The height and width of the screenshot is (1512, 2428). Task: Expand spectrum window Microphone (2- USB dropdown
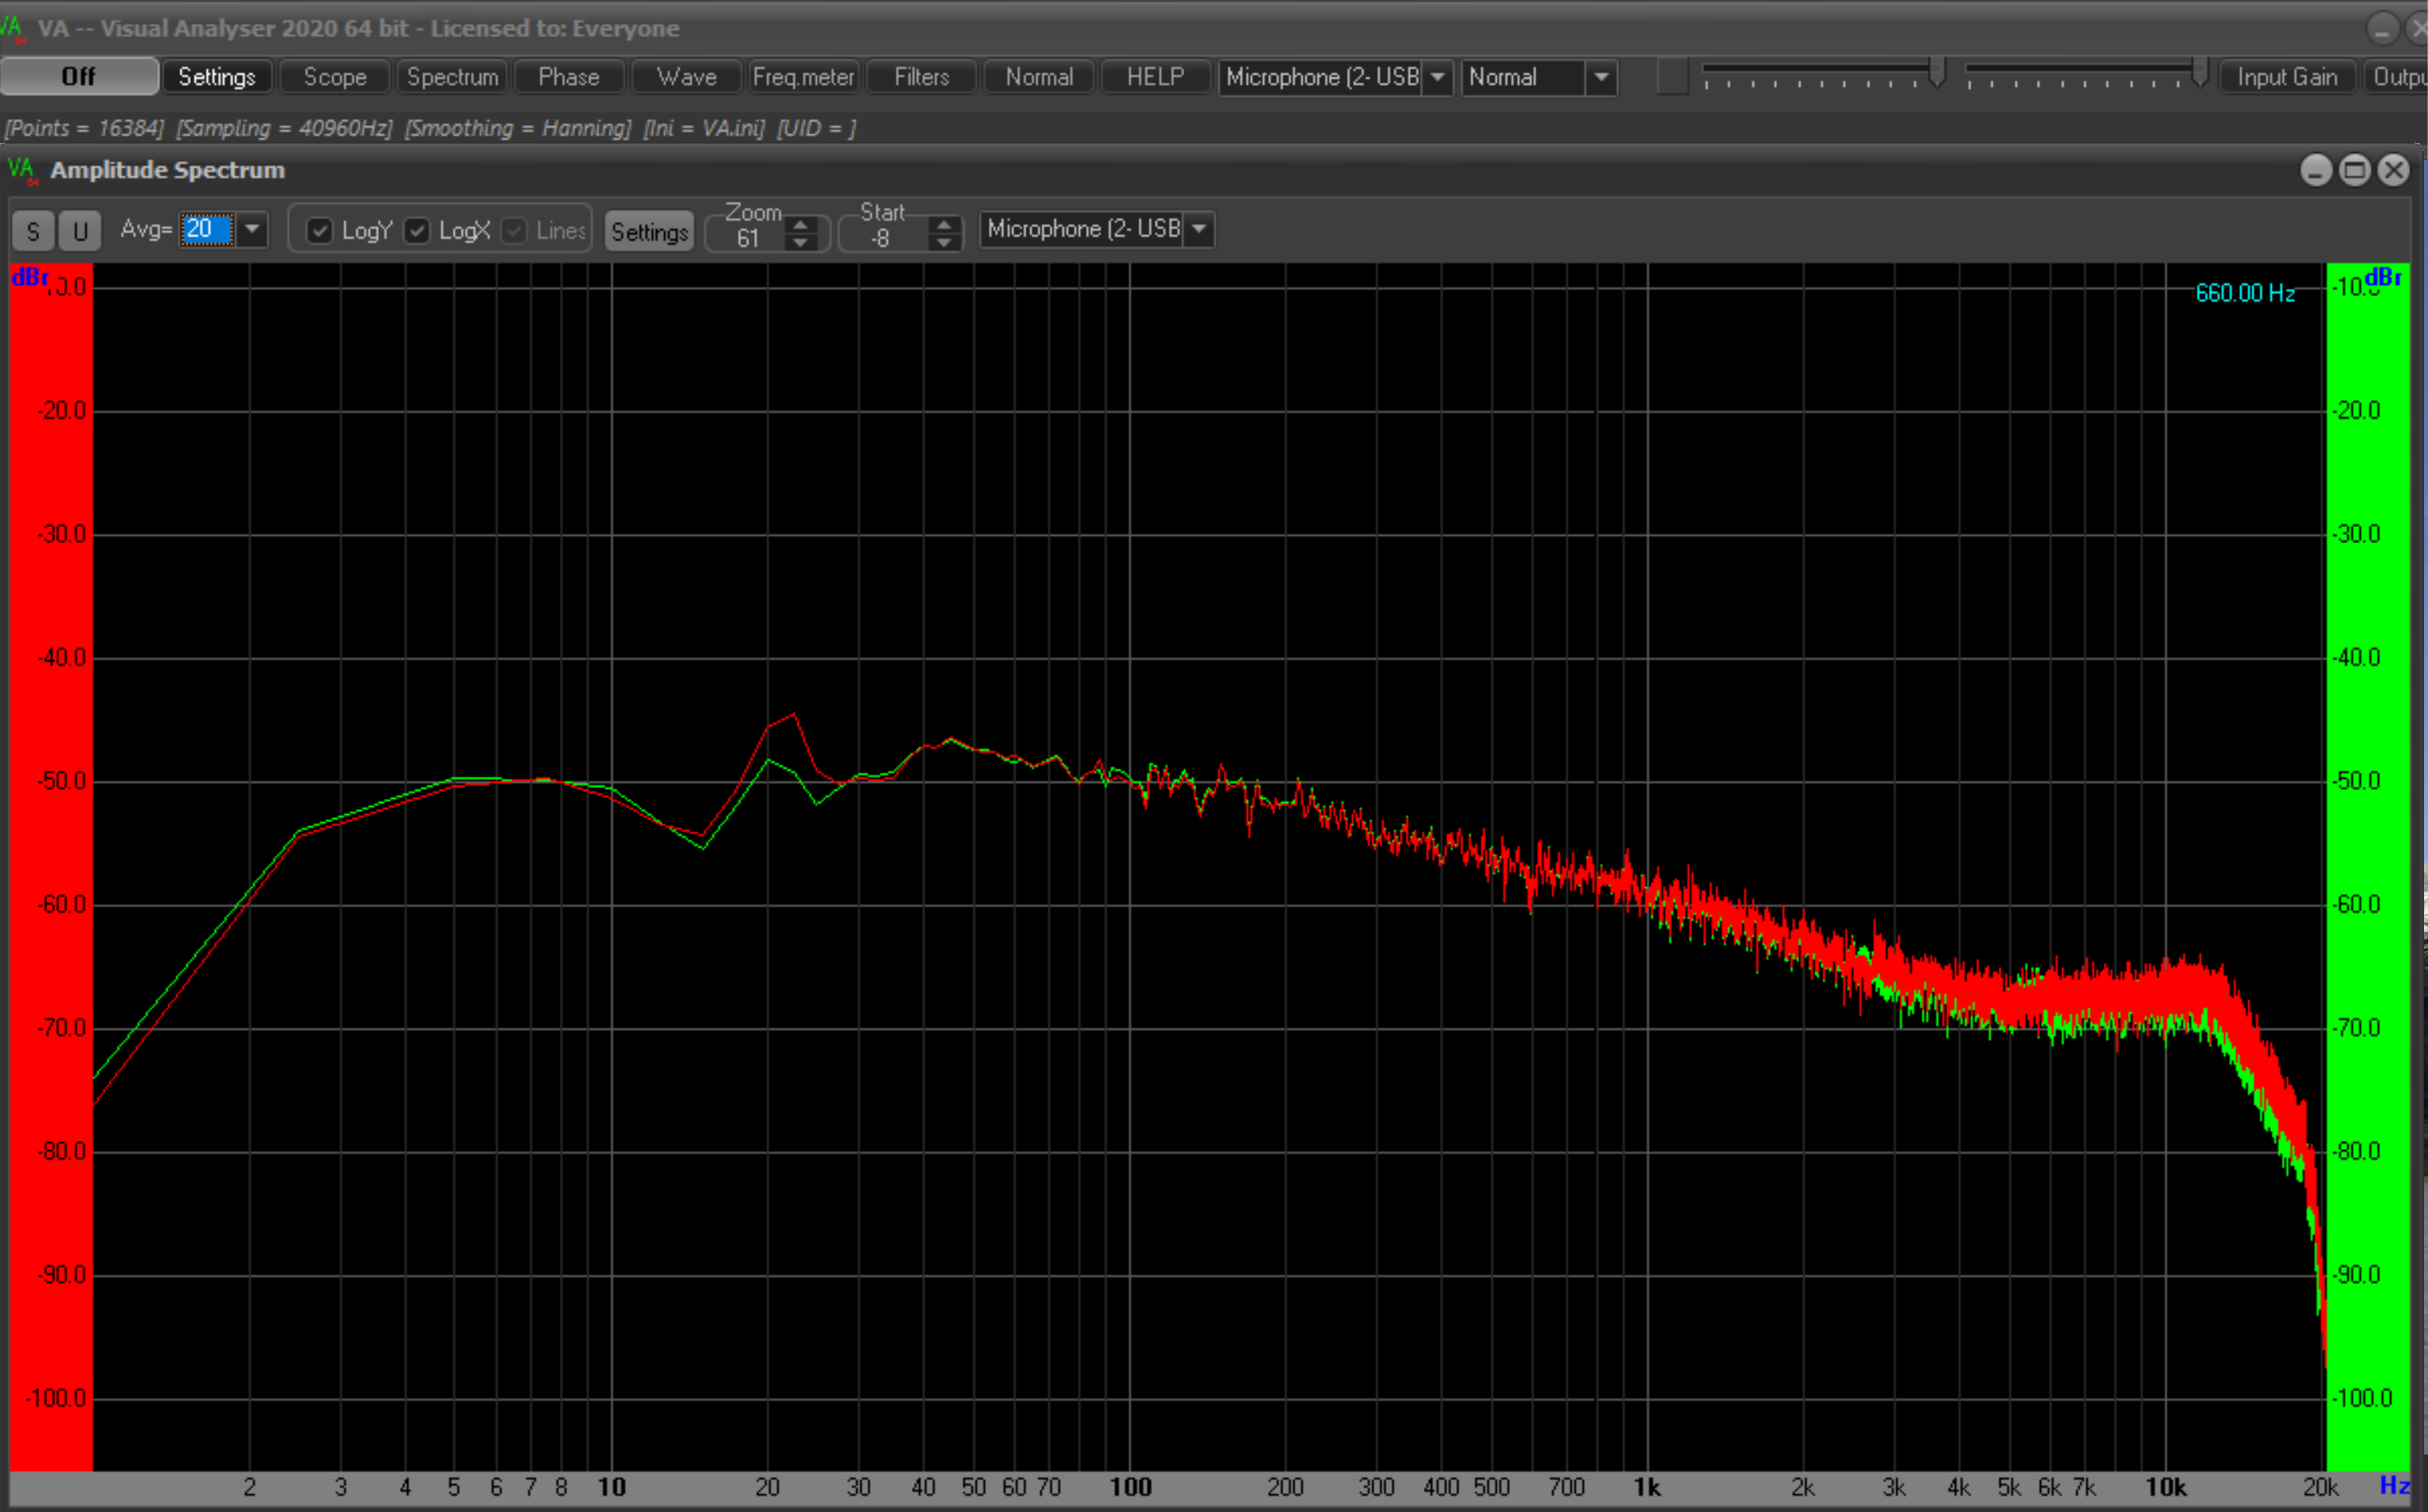coord(1199,229)
